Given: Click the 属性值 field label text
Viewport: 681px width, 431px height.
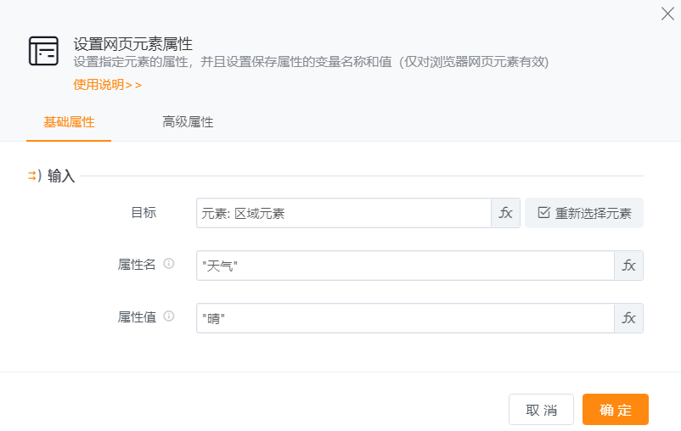Looking at the screenshot, I should [136, 317].
